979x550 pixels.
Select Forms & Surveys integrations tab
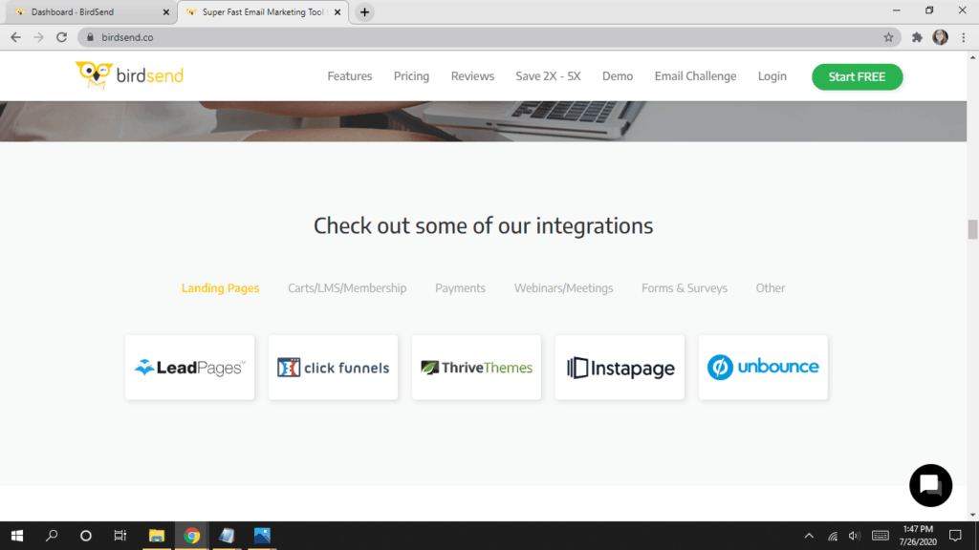click(685, 288)
